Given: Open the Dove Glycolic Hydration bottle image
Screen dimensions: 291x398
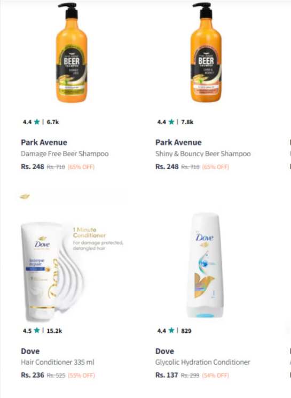Looking at the screenshot, I should coord(206,265).
